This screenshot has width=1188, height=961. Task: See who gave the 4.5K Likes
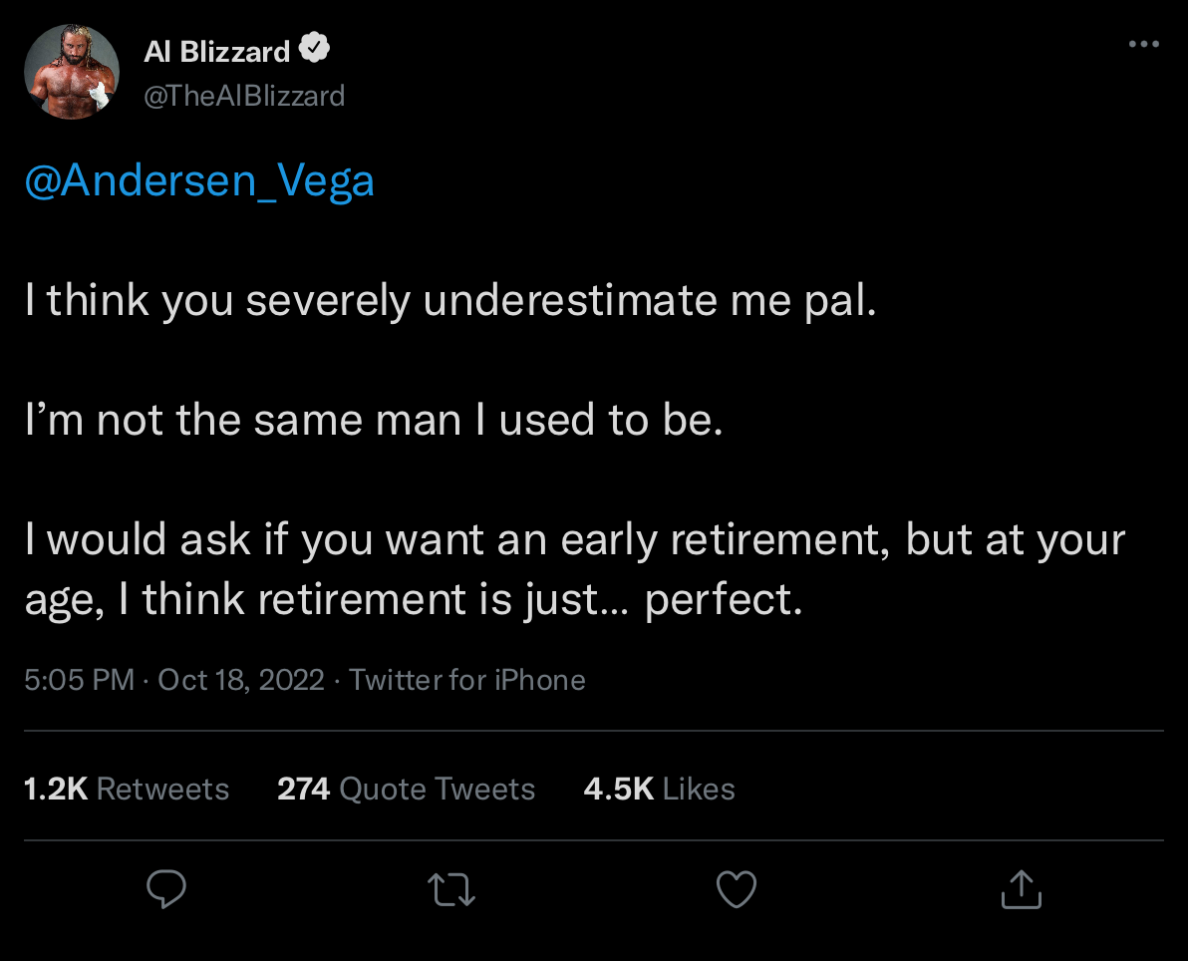(x=659, y=789)
